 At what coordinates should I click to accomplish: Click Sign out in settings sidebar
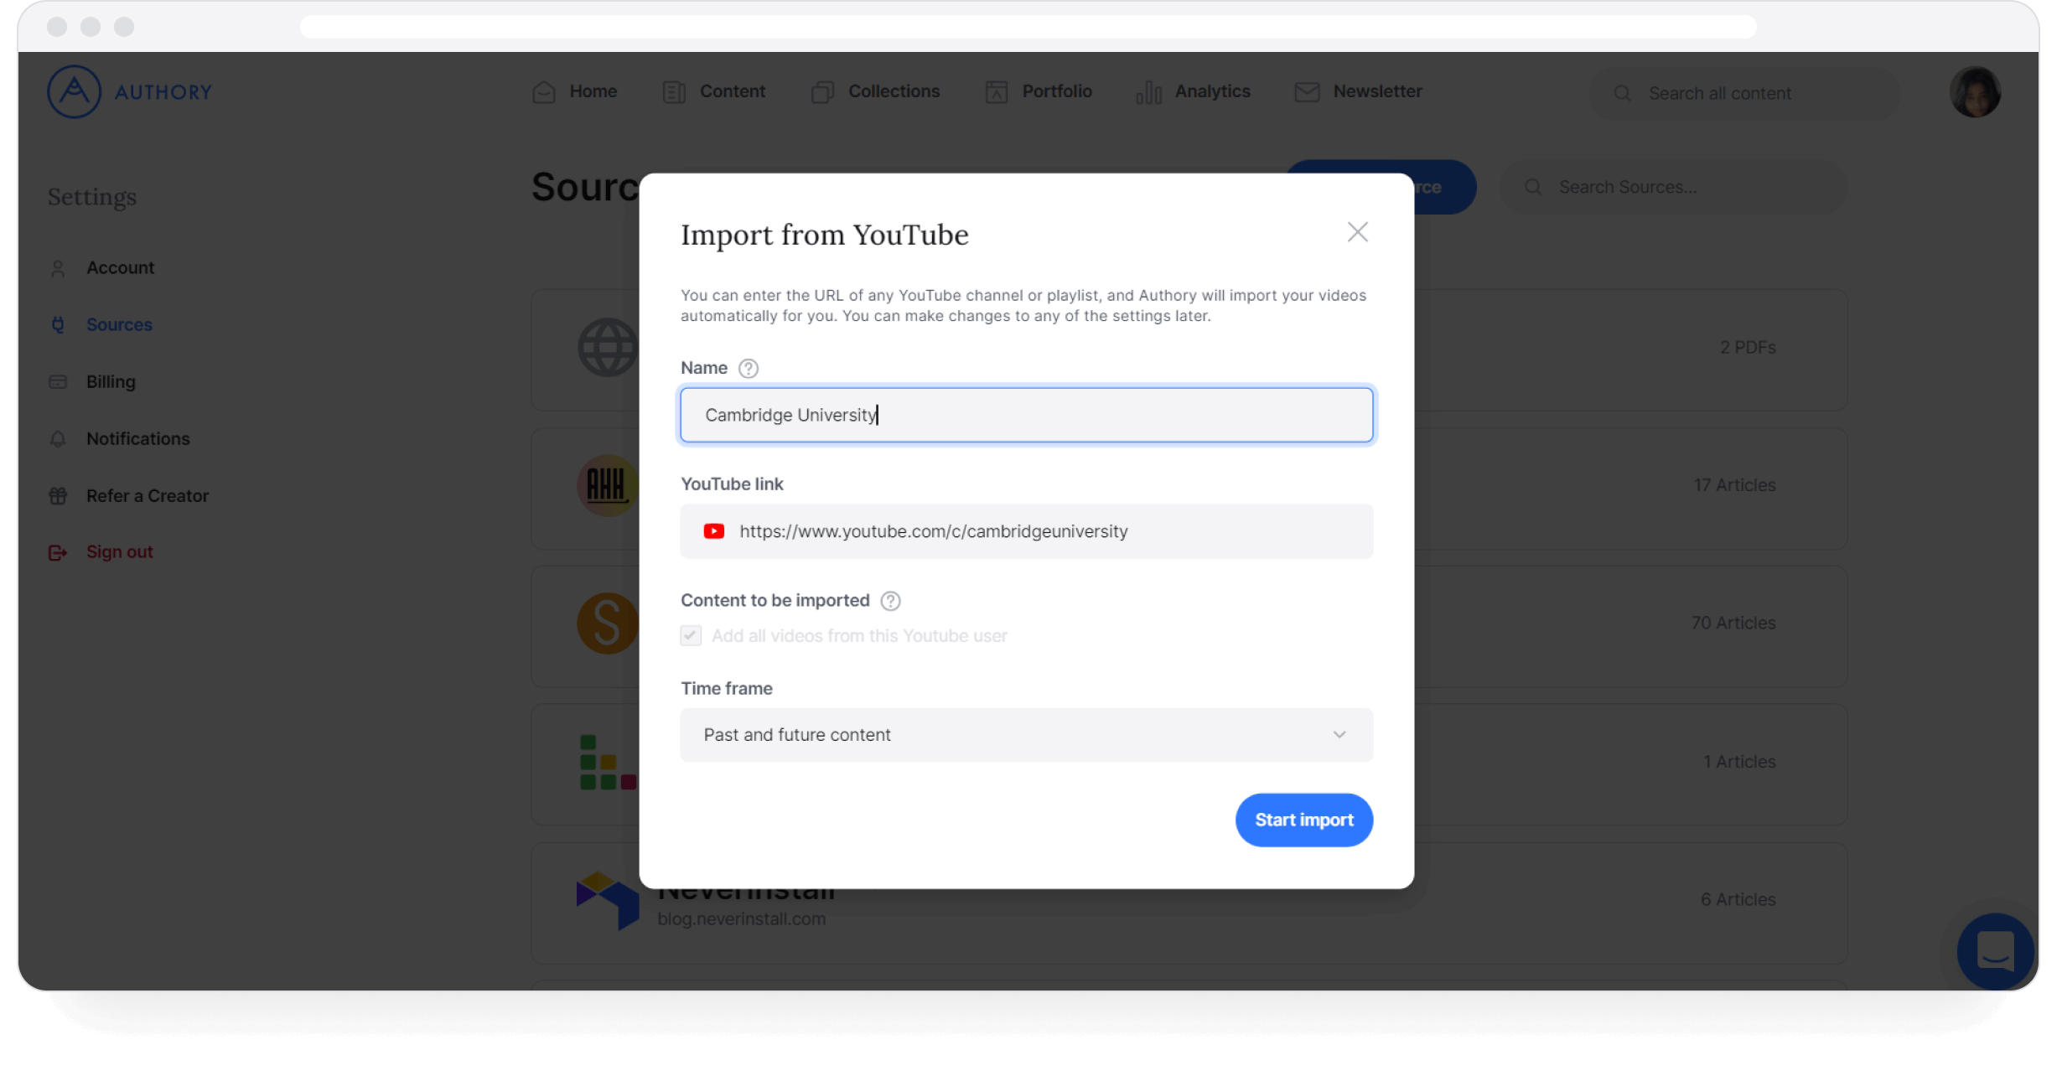119,552
